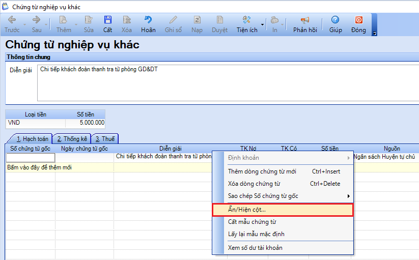This screenshot has height=260, width=419.
Task: Open Giúp help icon
Action: click(336, 20)
